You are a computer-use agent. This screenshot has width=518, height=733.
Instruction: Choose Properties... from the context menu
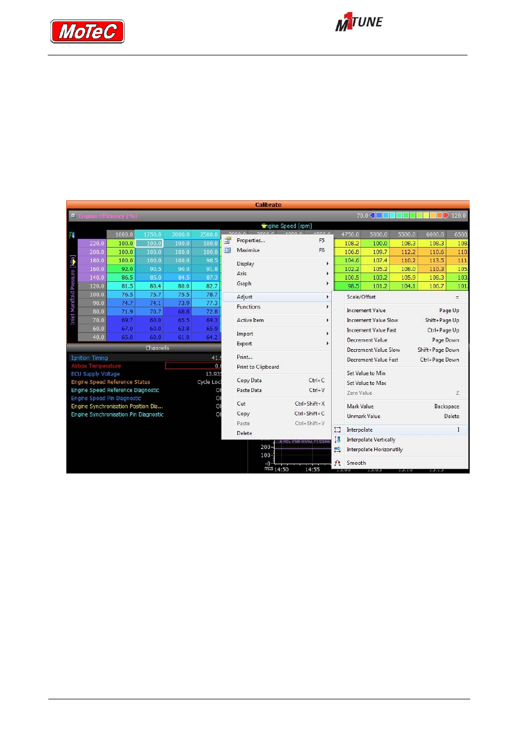click(277, 240)
